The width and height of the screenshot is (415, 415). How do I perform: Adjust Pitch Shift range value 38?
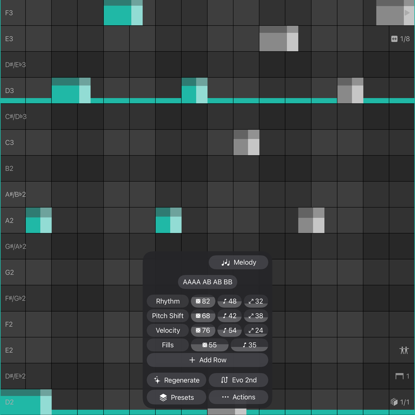pos(256,316)
